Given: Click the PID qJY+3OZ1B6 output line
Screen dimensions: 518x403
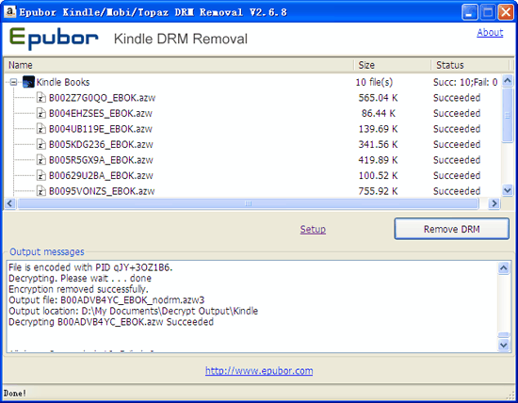Looking at the screenshot, I should (x=90, y=267).
